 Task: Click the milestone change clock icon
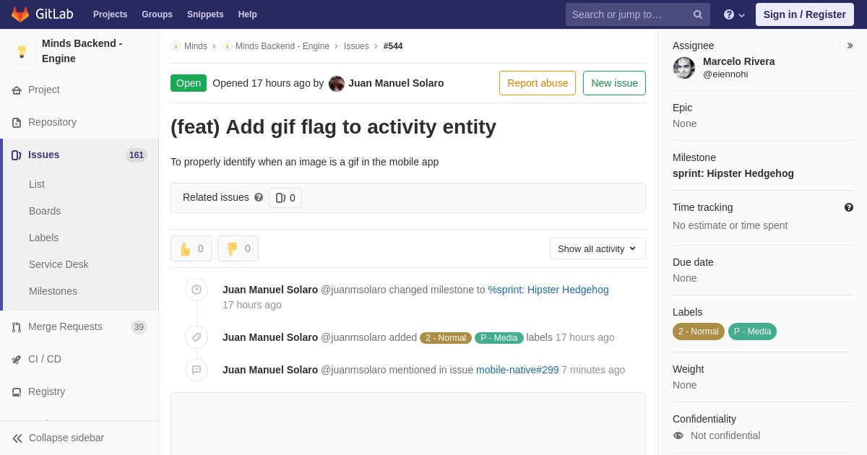(197, 290)
